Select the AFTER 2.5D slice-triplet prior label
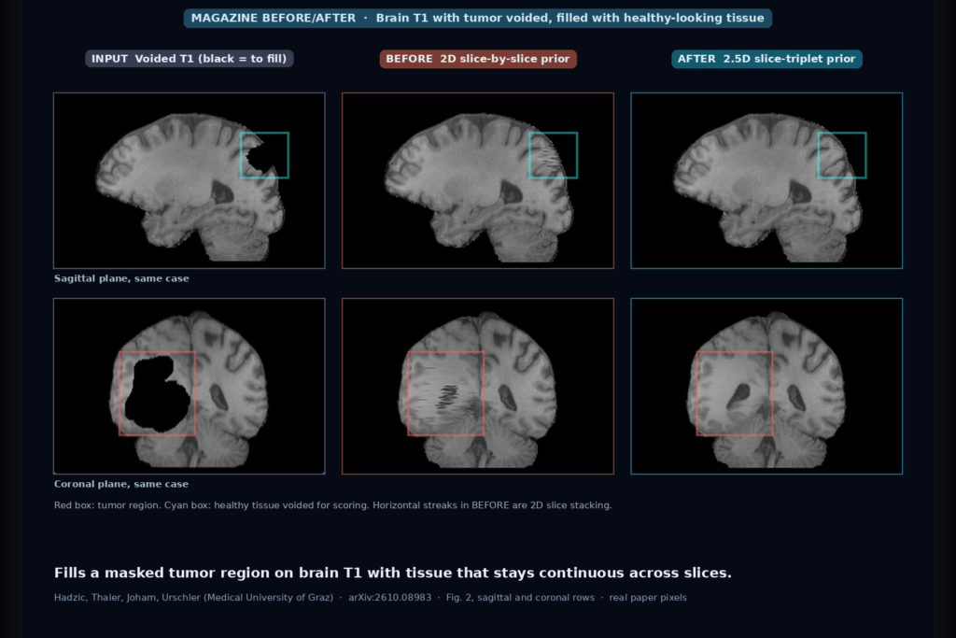956x638 pixels. tap(766, 59)
